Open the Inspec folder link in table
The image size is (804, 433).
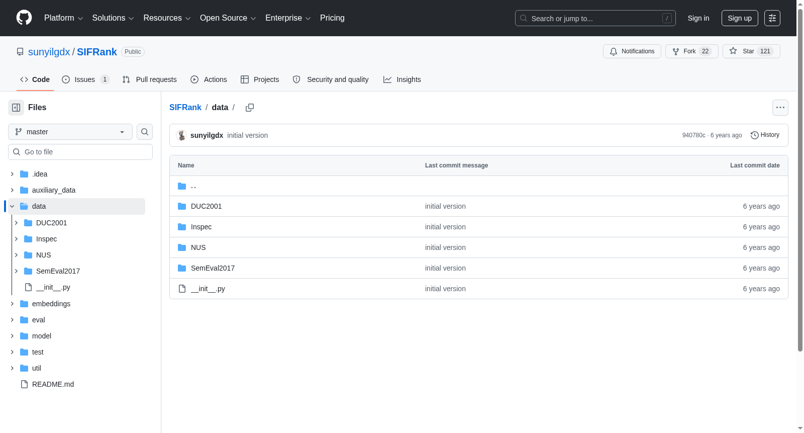coord(201,227)
